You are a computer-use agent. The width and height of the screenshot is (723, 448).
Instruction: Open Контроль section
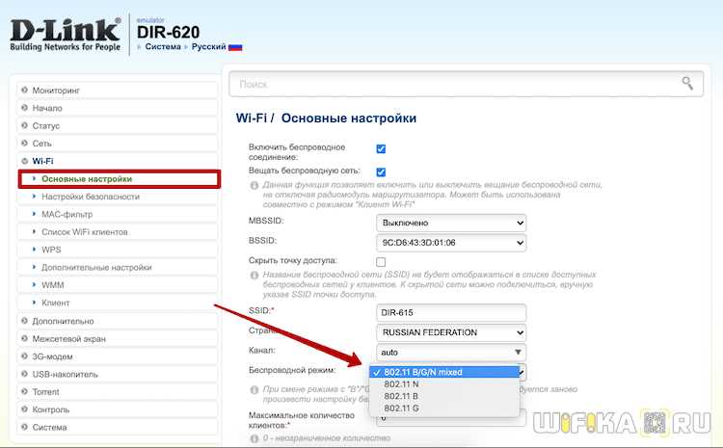(118, 409)
